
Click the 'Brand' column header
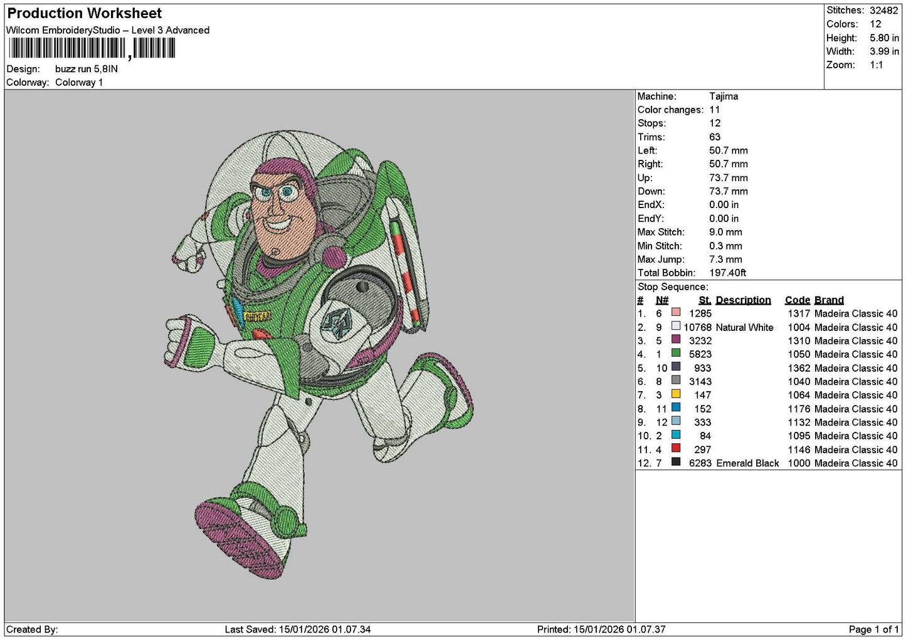coord(829,300)
